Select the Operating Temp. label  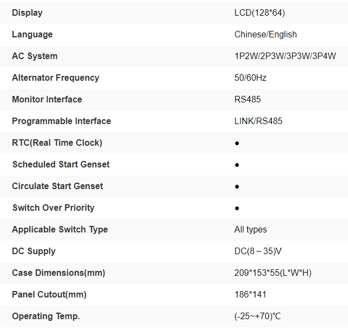(x=46, y=316)
